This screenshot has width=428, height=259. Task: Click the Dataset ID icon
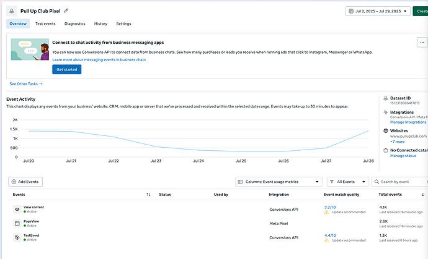click(386, 98)
